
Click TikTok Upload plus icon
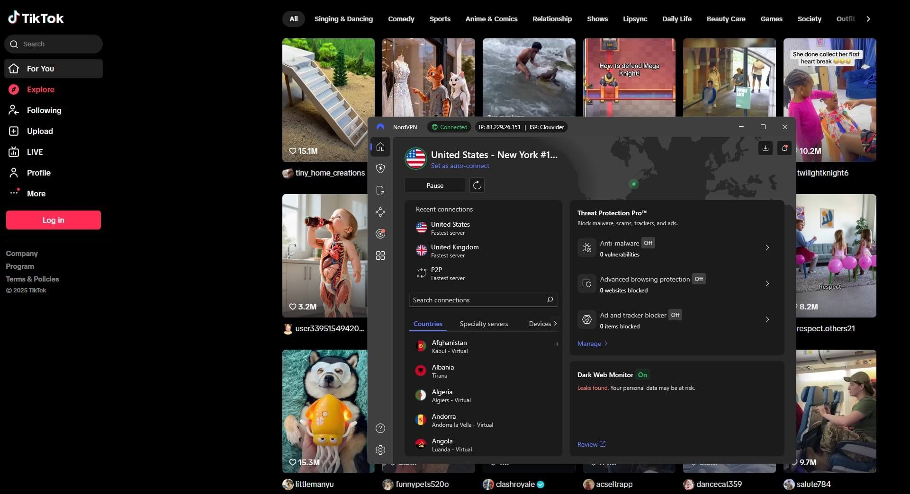tap(14, 131)
